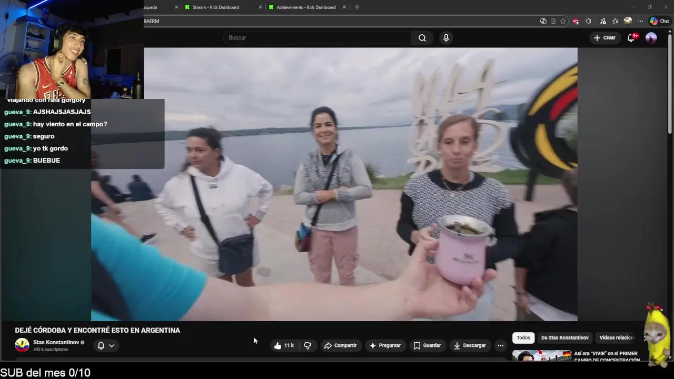Open Stas Konstantinov channel name link
674x379 pixels.
tap(56, 342)
